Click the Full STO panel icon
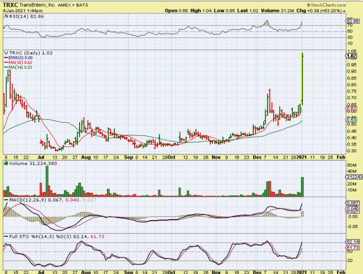This screenshot has height=274, width=363. pyautogui.click(x=5, y=236)
